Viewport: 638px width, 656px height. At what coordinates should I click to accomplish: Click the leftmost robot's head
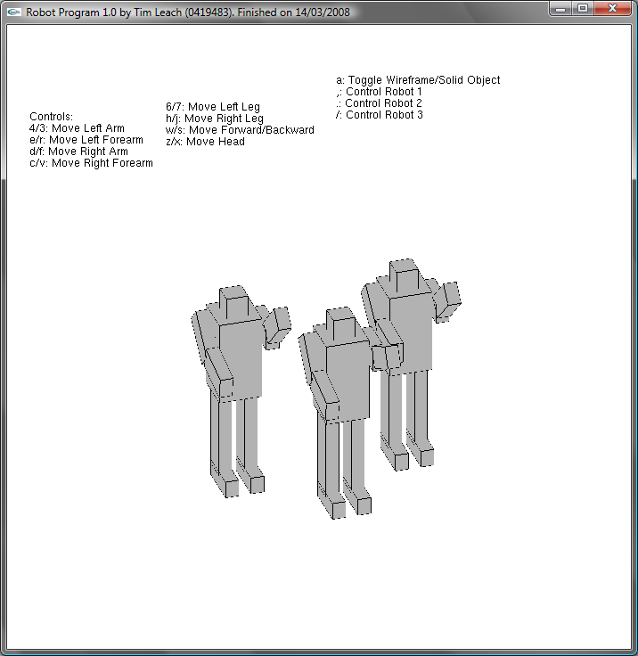tap(233, 303)
